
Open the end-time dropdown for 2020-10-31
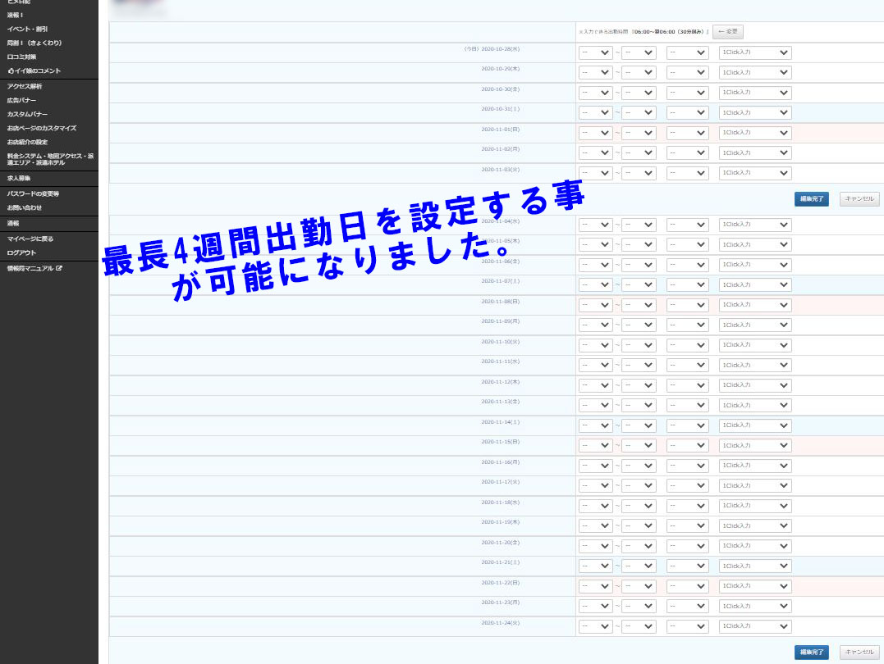click(639, 112)
